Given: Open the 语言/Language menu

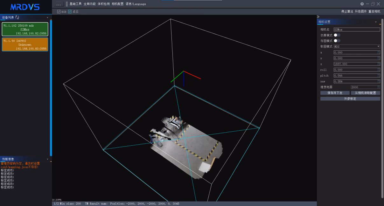Looking at the screenshot, I should pos(136,4).
